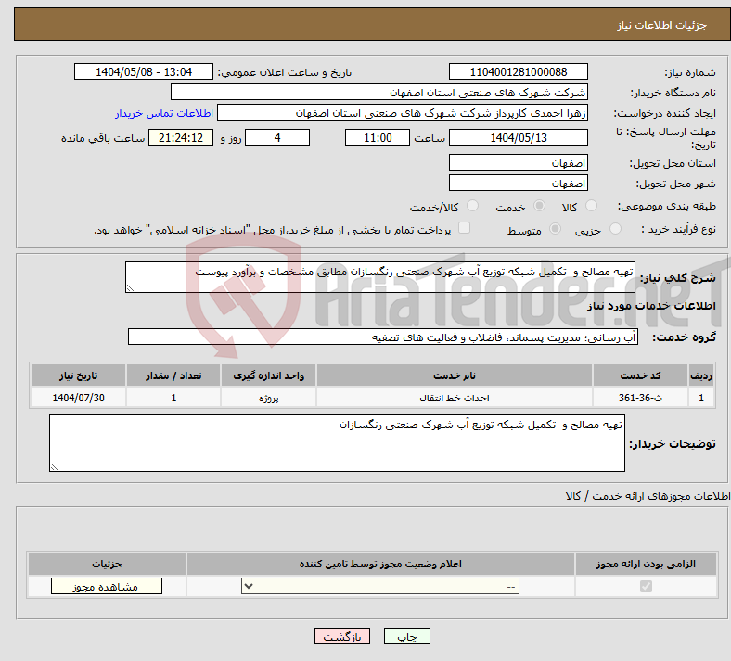Image resolution: width=731 pixels, height=661 pixels.
Task: Click the remaining time field 21:24:12
Action: click(x=181, y=137)
